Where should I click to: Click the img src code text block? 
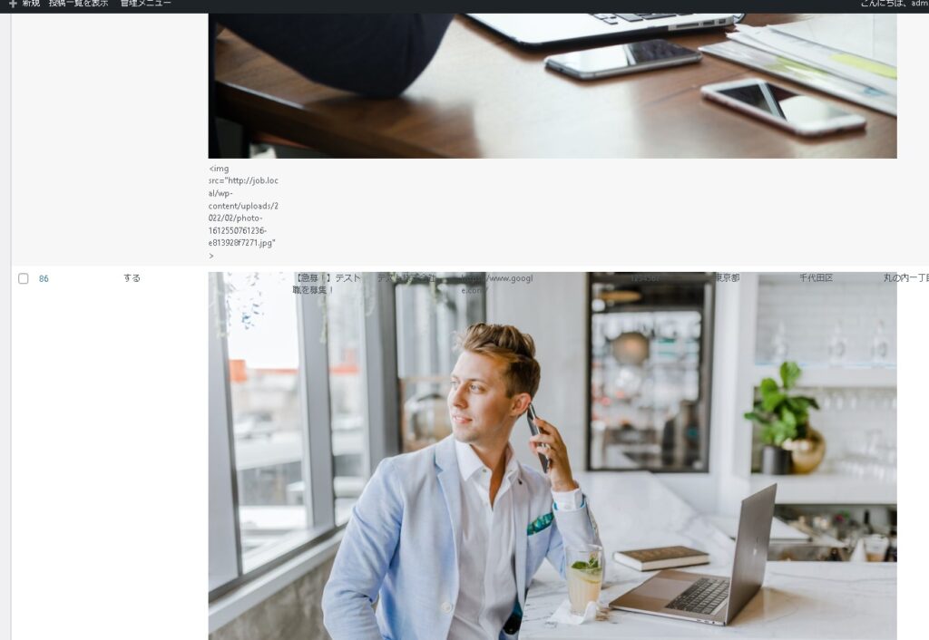pyautogui.click(x=243, y=212)
